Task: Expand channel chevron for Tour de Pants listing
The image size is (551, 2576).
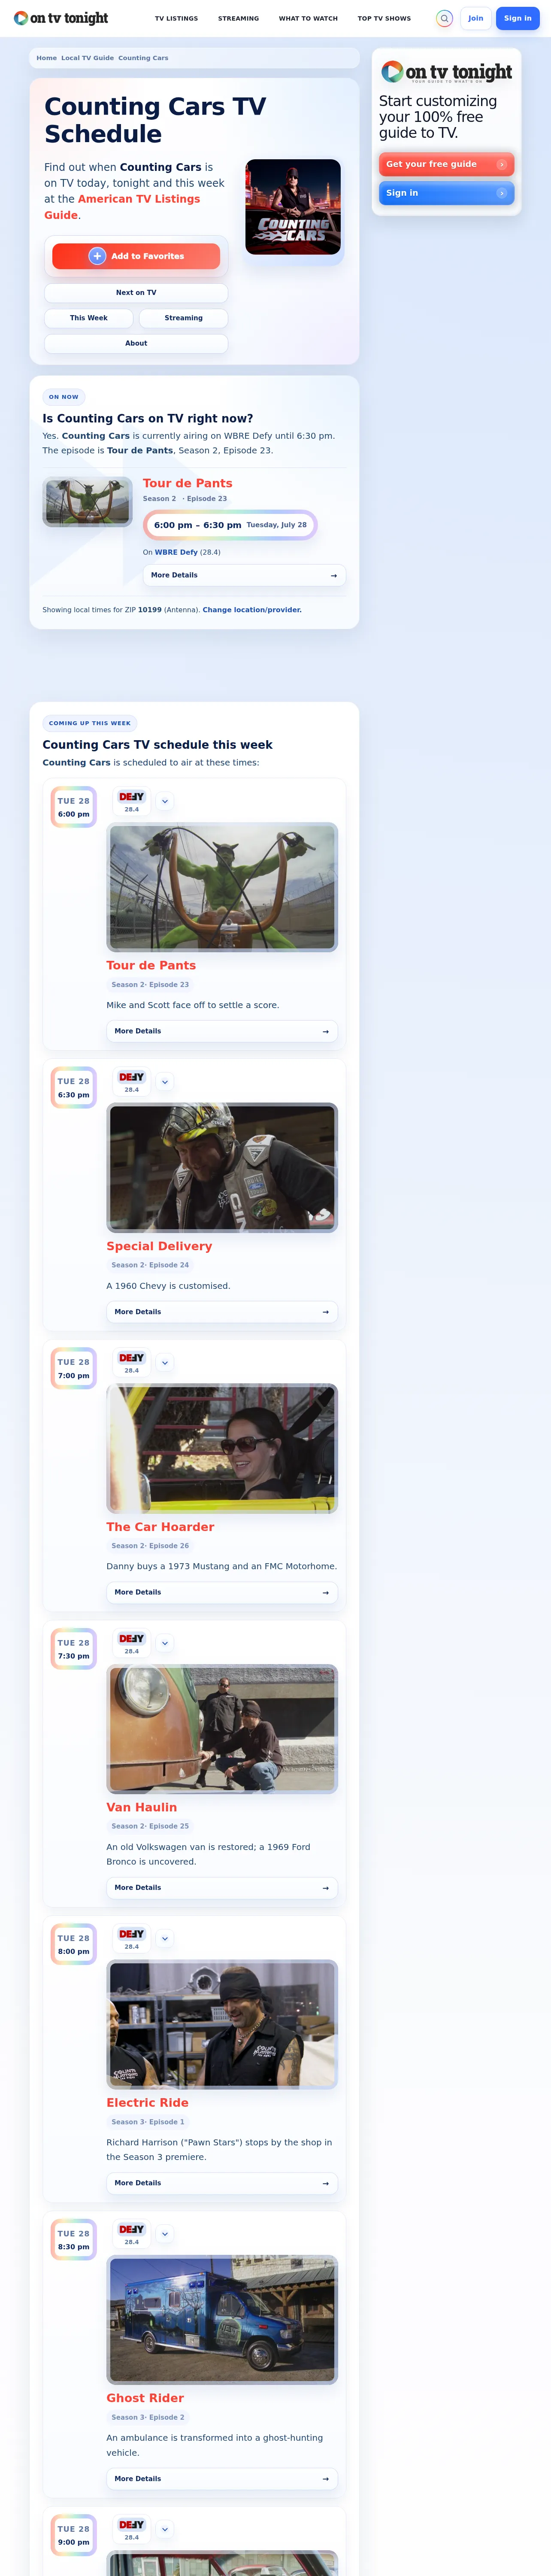Action: pyautogui.click(x=165, y=801)
